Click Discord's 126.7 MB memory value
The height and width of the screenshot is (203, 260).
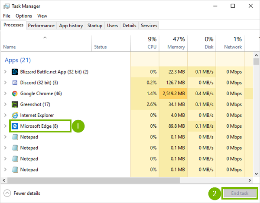175,83
